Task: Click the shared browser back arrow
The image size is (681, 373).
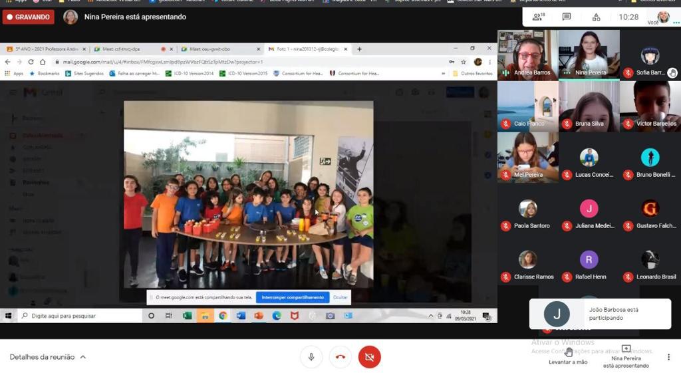Action: coord(7,62)
